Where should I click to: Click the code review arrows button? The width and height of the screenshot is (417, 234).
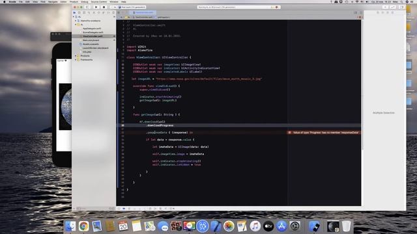(394, 7)
